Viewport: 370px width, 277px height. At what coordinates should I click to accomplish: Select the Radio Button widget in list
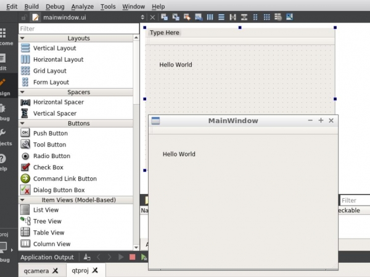[x=51, y=156]
